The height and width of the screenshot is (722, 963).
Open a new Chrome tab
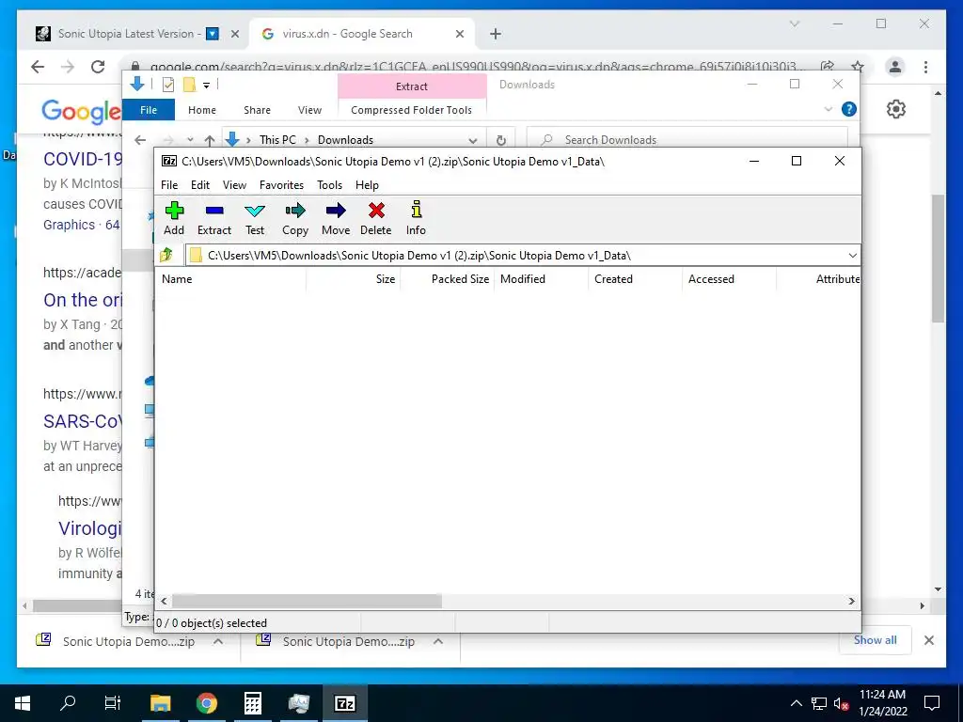point(496,34)
